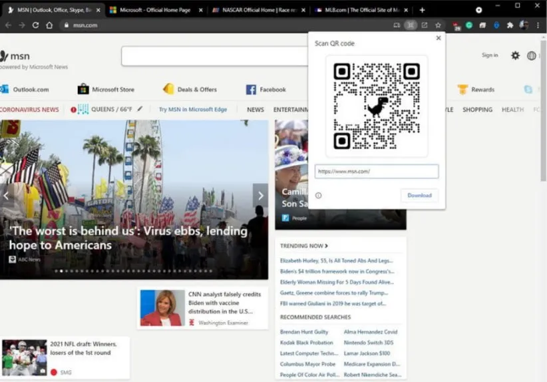Image resolution: width=547 pixels, height=382 pixels.
Task: Go to browser home page
Action: (49, 25)
